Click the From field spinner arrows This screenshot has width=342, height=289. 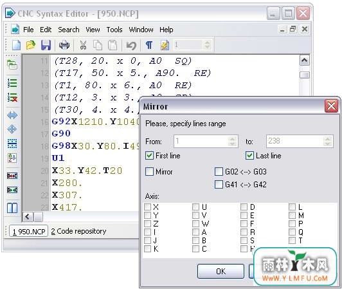pyautogui.click(x=233, y=141)
